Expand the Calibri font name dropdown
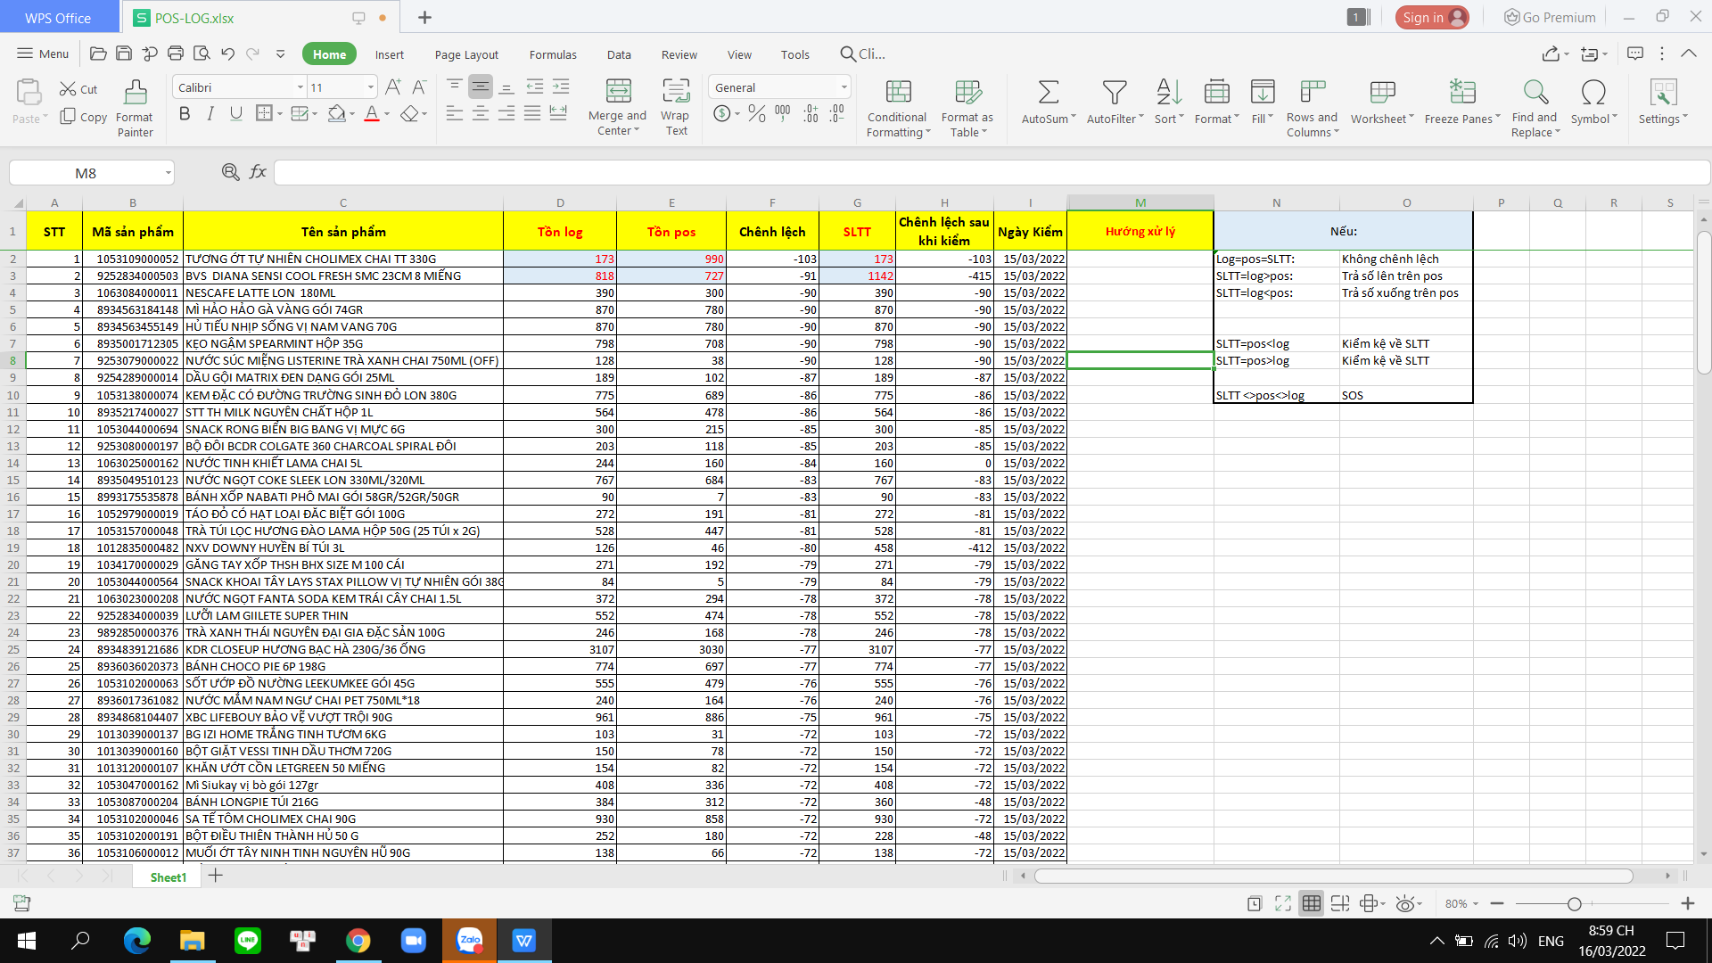1712x963 pixels. (300, 87)
